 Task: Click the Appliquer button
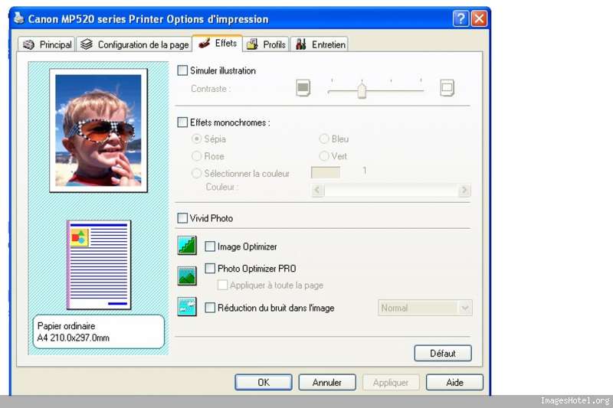pyautogui.click(x=391, y=382)
